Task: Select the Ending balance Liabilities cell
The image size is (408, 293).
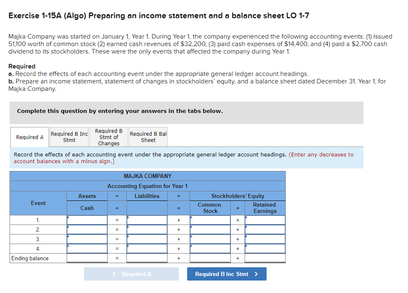Action: pyautogui.click(x=146, y=258)
